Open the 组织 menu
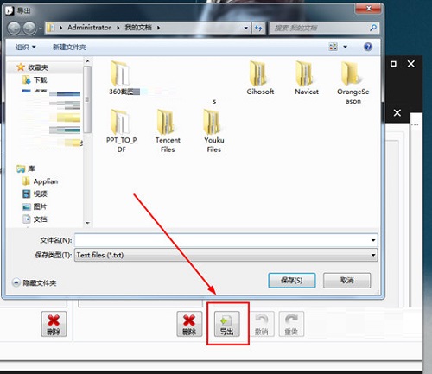The width and height of the screenshot is (432, 374). pyautogui.click(x=25, y=47)
